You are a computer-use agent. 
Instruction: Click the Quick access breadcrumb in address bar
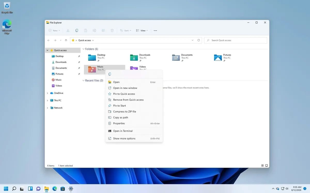[85, 40]
